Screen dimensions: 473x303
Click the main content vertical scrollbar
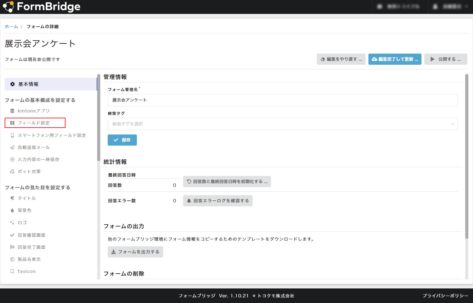pyautogui.click(x=467, y=156)
